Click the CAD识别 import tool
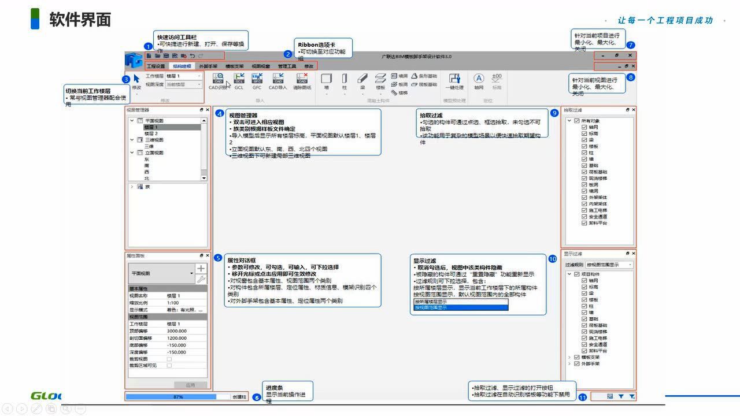 [x=218, y=80]
